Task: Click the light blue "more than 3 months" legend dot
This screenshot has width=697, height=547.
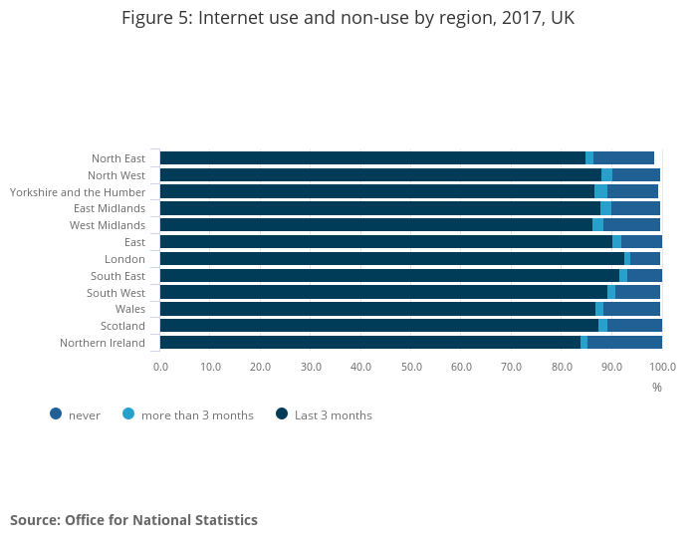Action: pos(128,414)
